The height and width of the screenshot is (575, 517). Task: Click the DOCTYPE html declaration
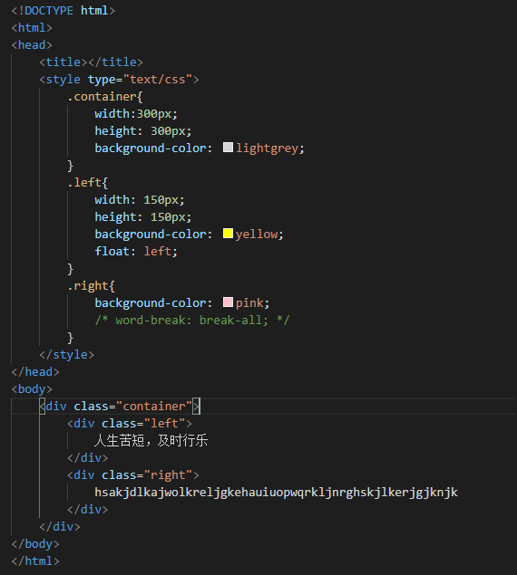click(63, 11)
